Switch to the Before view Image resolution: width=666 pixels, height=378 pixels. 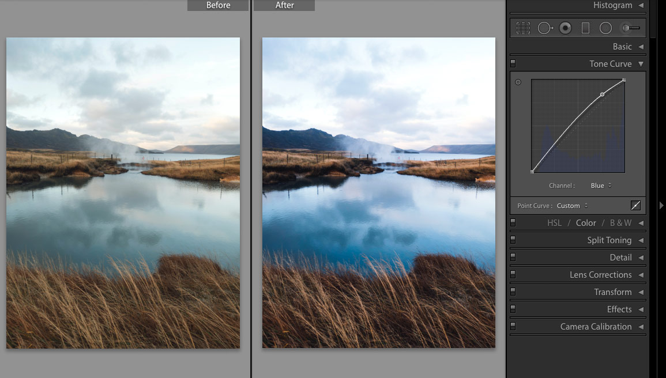coord(218,5)
